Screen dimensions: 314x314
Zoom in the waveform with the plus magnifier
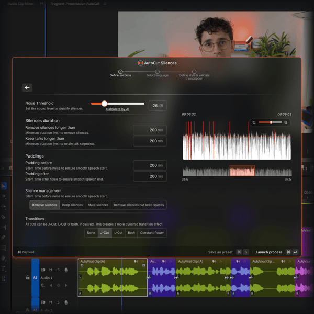click(x=285, y=122)
